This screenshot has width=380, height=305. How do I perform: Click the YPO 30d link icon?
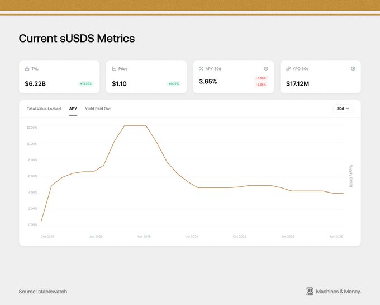tap(288, 69)
